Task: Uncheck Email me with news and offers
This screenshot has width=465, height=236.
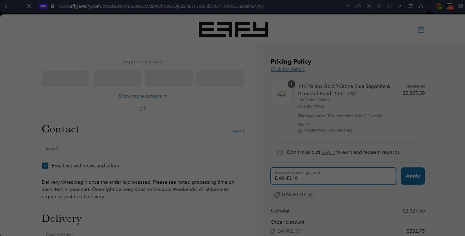Action: pyautogui.click(x=45, y=166)
